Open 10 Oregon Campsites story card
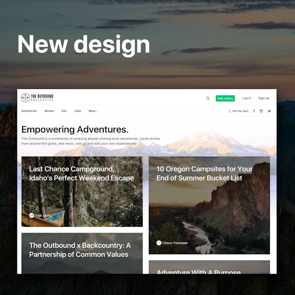Screen dimensions: 295x295 coord(209,205)
